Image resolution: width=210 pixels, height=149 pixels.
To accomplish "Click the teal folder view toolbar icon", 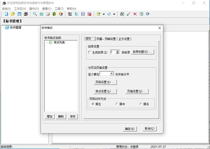I will click(x=42, y=14).
